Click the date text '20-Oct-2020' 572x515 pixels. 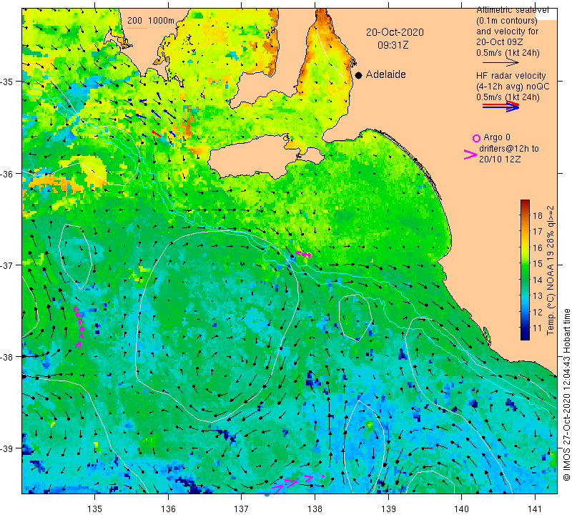pos(395,32)
